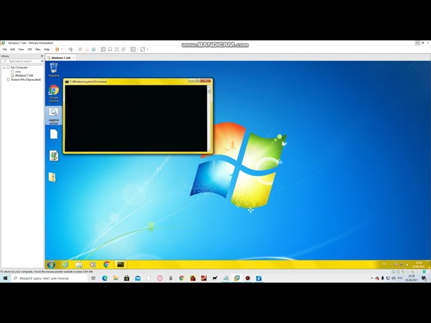
Task: Collapse the My Computer tree node
Action: tap(4, 67)
